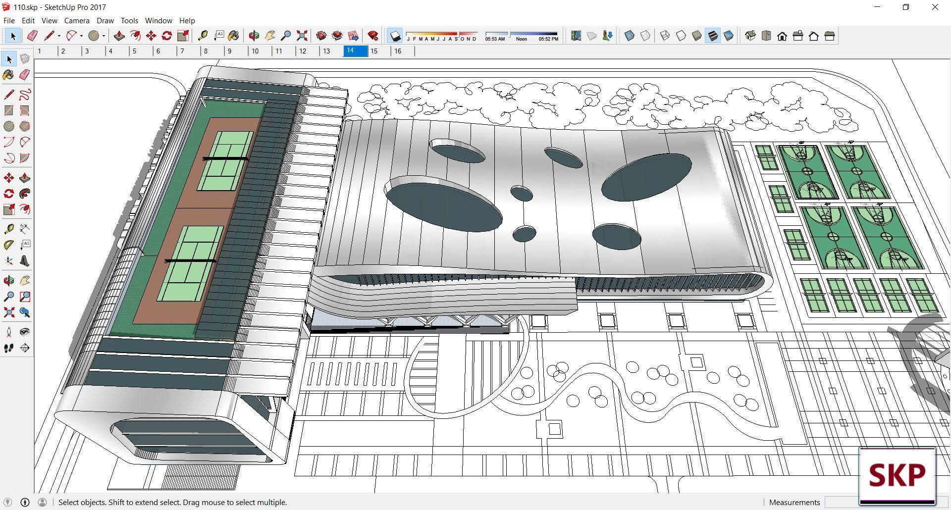Select the 3D Text tool
The height and width of the screenshot is (510, 951).
pyautogui.click(x=24, y=261)
